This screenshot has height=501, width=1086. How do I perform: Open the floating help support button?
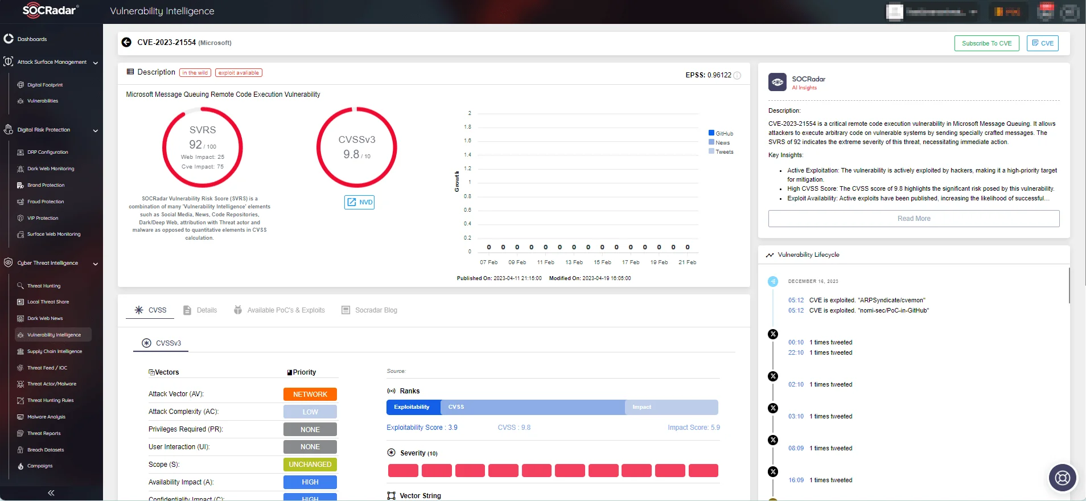[x=1062, y=478]
